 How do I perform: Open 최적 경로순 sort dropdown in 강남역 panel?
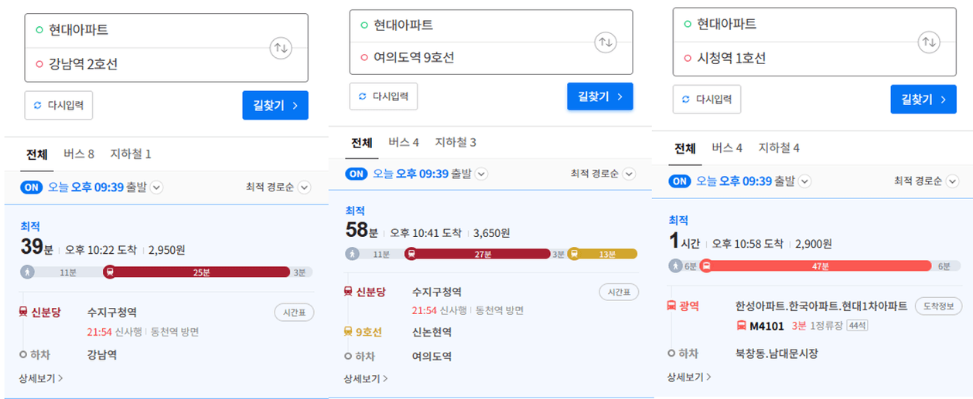coord(278,188)
